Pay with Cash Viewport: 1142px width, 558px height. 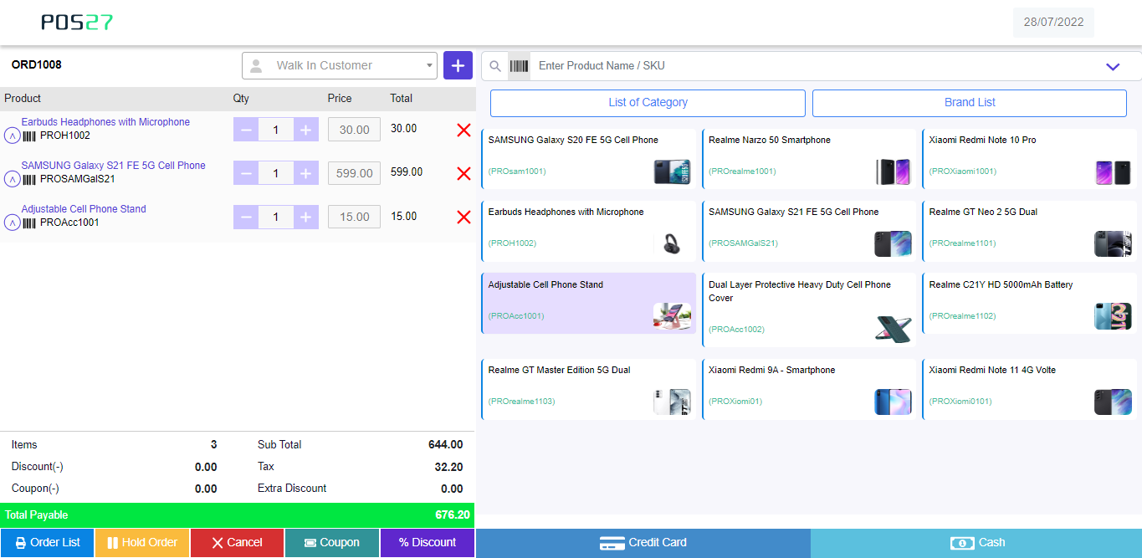(x=976, y=543)
